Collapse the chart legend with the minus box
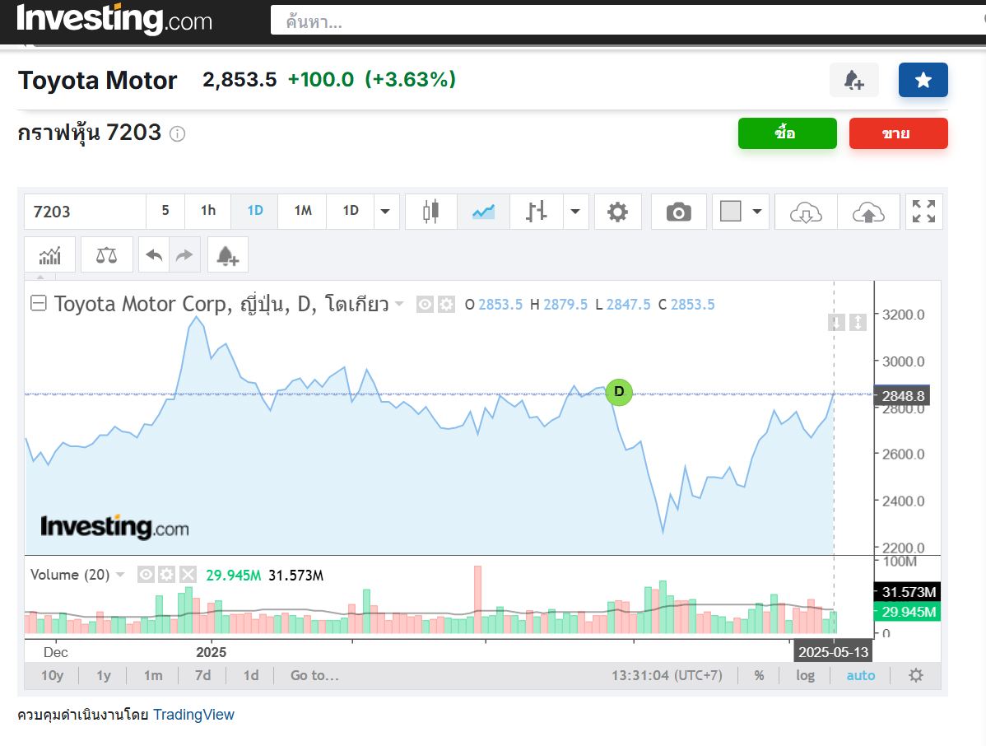The width and height of the screenshot is (986, 746). coord(39,303)
